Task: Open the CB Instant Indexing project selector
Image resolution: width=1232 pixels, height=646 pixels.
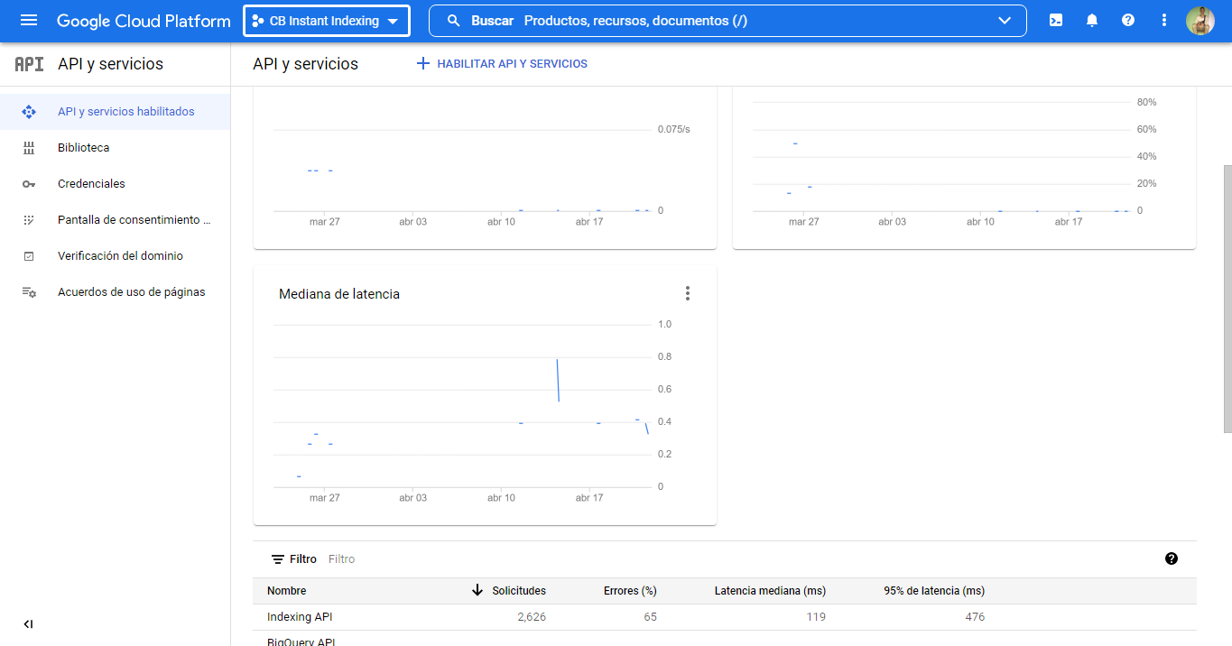Action: click(x=327, y=21)
